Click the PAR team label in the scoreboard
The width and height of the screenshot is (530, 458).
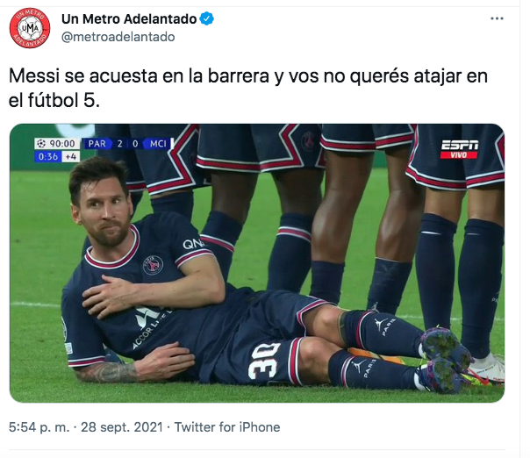[x=97, y=144]
